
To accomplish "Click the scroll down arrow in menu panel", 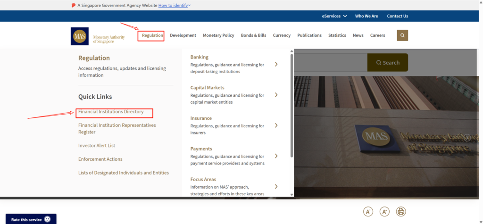I will pos(291,194).
